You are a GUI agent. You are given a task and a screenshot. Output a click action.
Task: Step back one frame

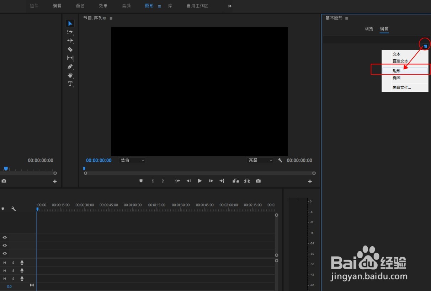point(188,181)
